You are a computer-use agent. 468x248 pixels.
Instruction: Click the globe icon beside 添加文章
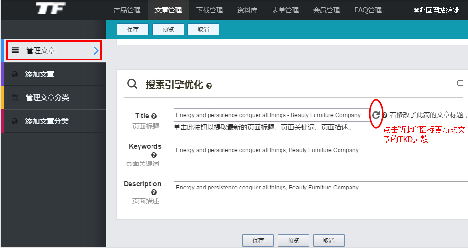[15, 74]
